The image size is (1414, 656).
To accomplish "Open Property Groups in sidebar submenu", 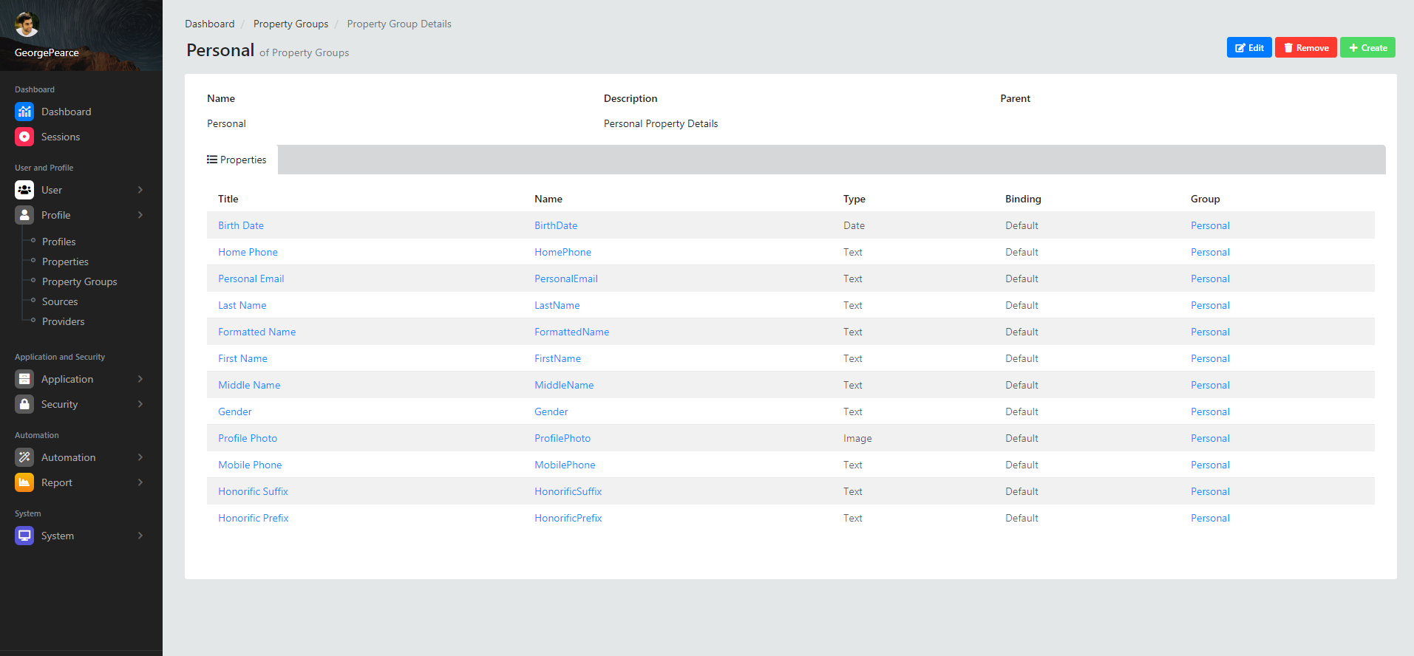I will (79, 281).
